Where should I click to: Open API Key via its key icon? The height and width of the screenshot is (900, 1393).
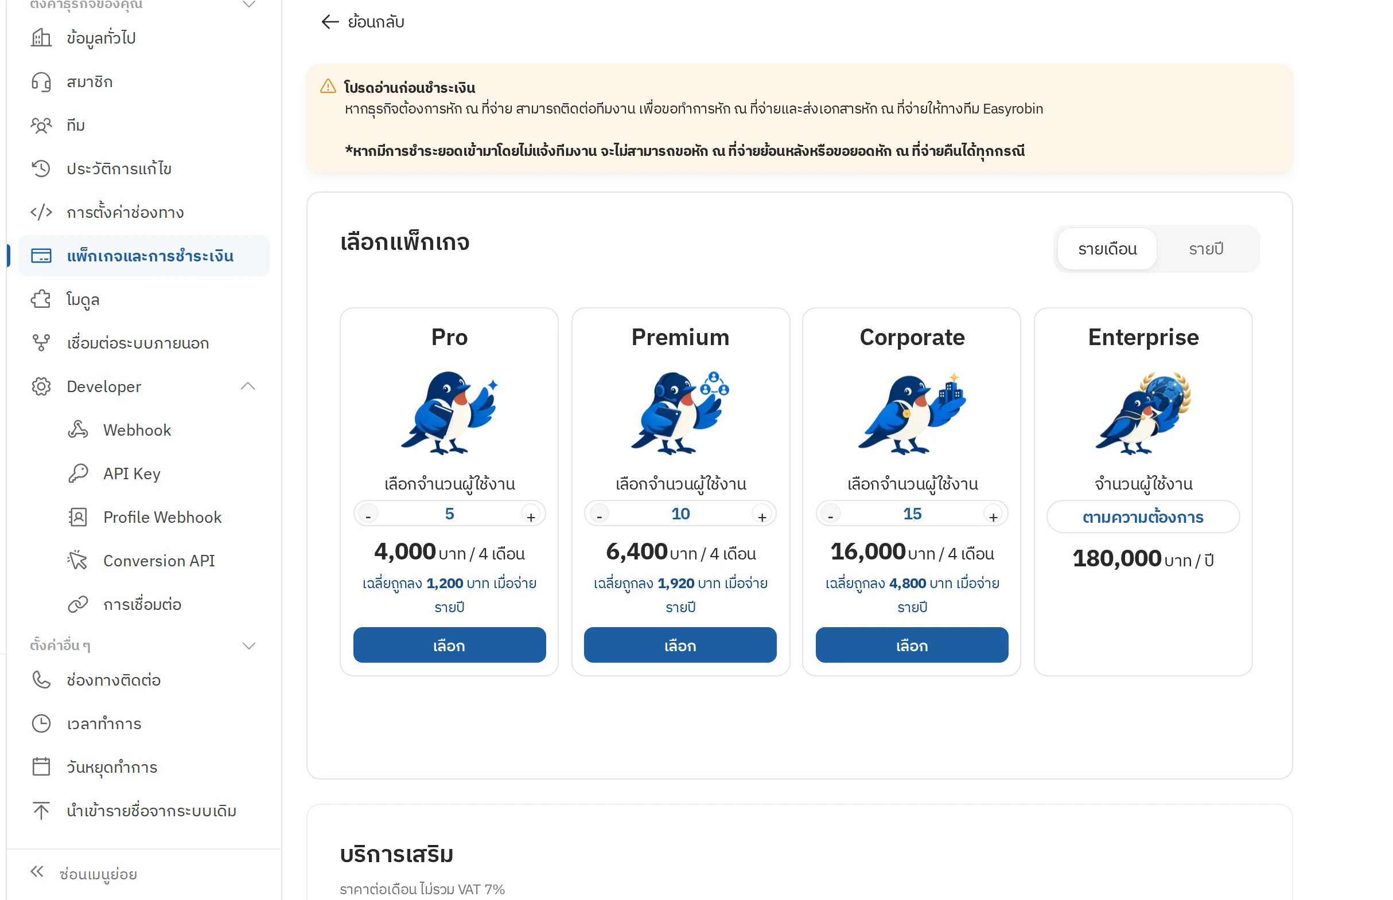pyautogui.click(x=78, y=474)
